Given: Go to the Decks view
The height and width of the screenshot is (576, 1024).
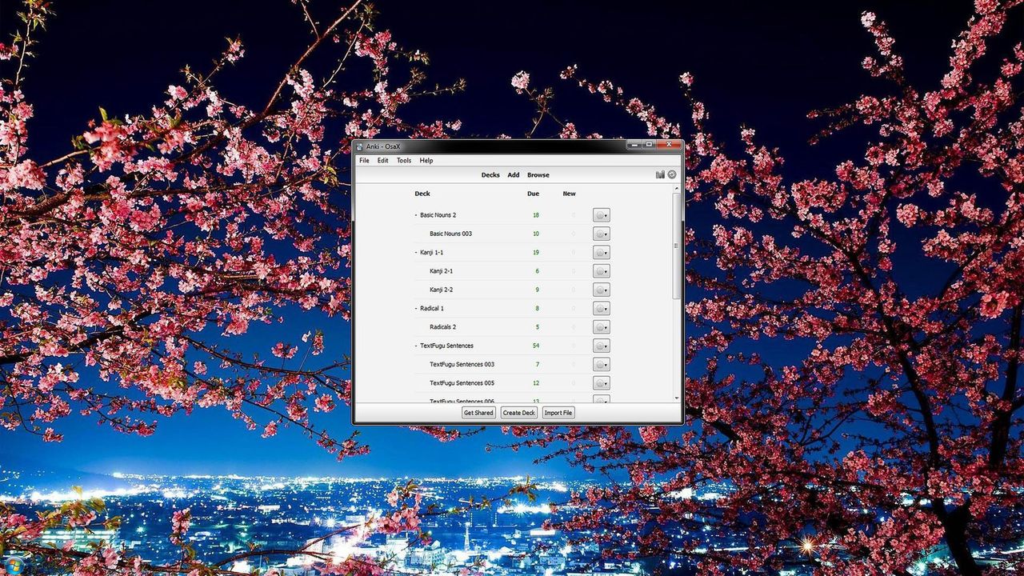Looking at the screenshot, I should tap(490, 174).
